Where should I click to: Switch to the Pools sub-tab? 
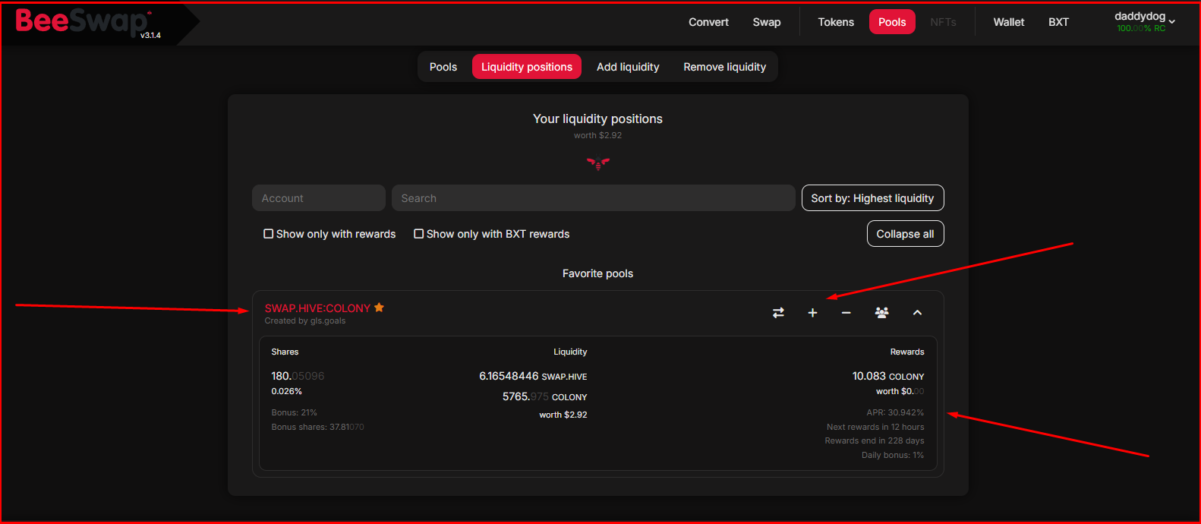point(443,67)
